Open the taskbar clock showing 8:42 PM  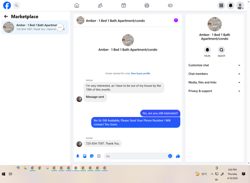tap(232, 174)
